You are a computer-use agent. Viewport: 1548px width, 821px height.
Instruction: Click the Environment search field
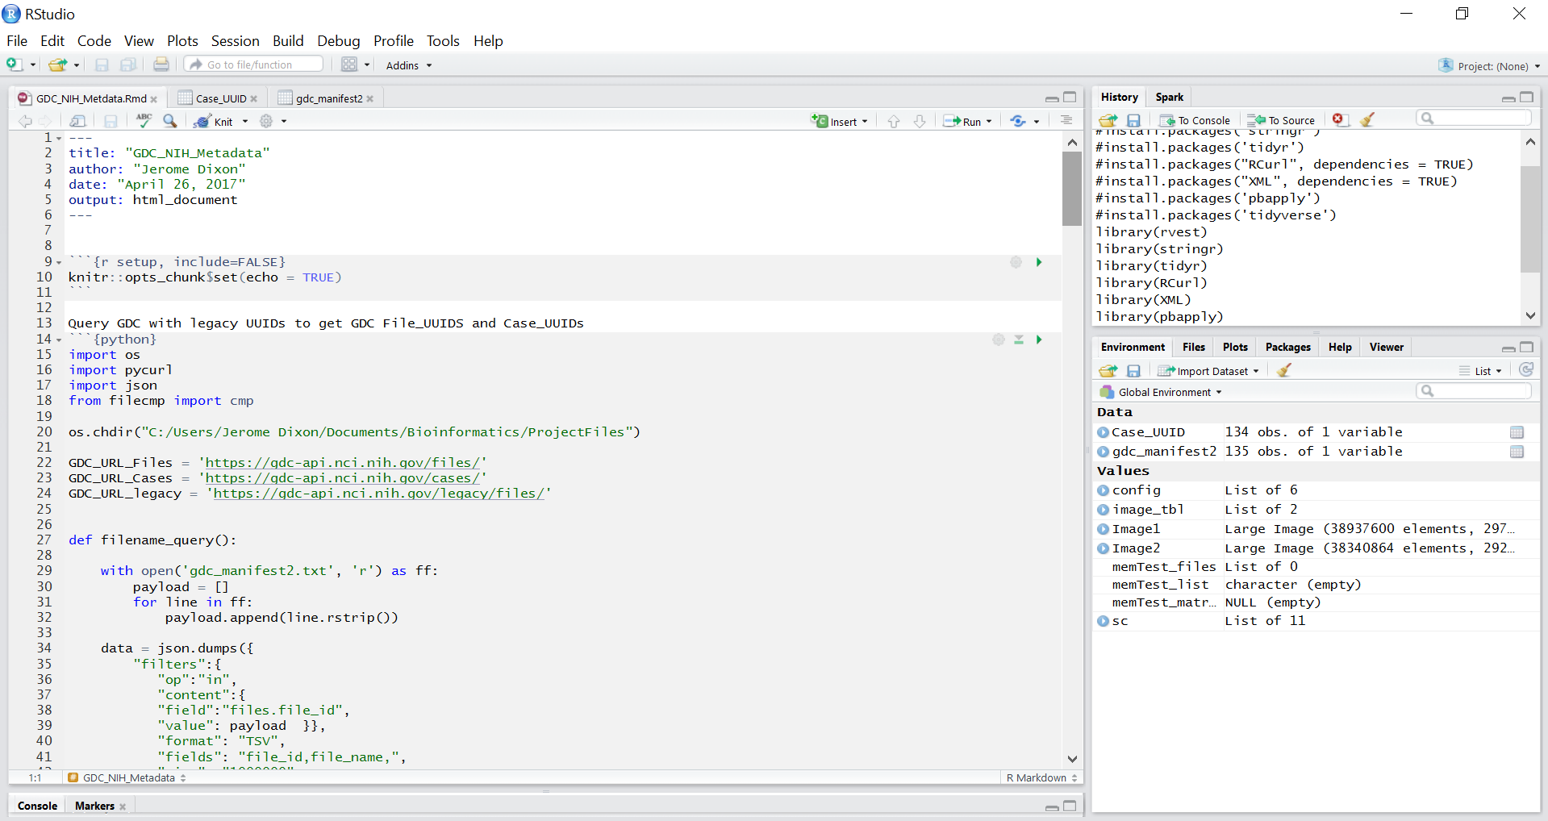pos(1473,391)
